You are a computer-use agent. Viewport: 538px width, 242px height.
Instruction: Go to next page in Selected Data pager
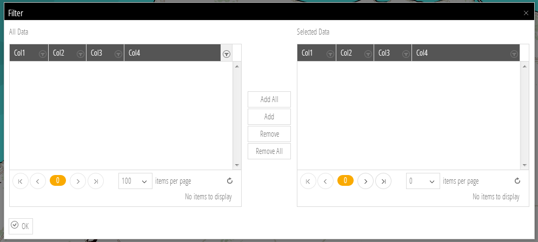(366, 181)
